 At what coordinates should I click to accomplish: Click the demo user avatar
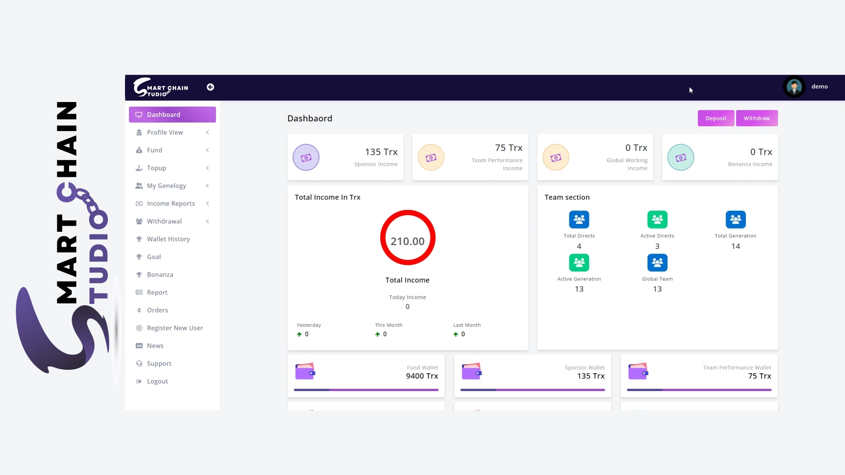click(794, 87)
